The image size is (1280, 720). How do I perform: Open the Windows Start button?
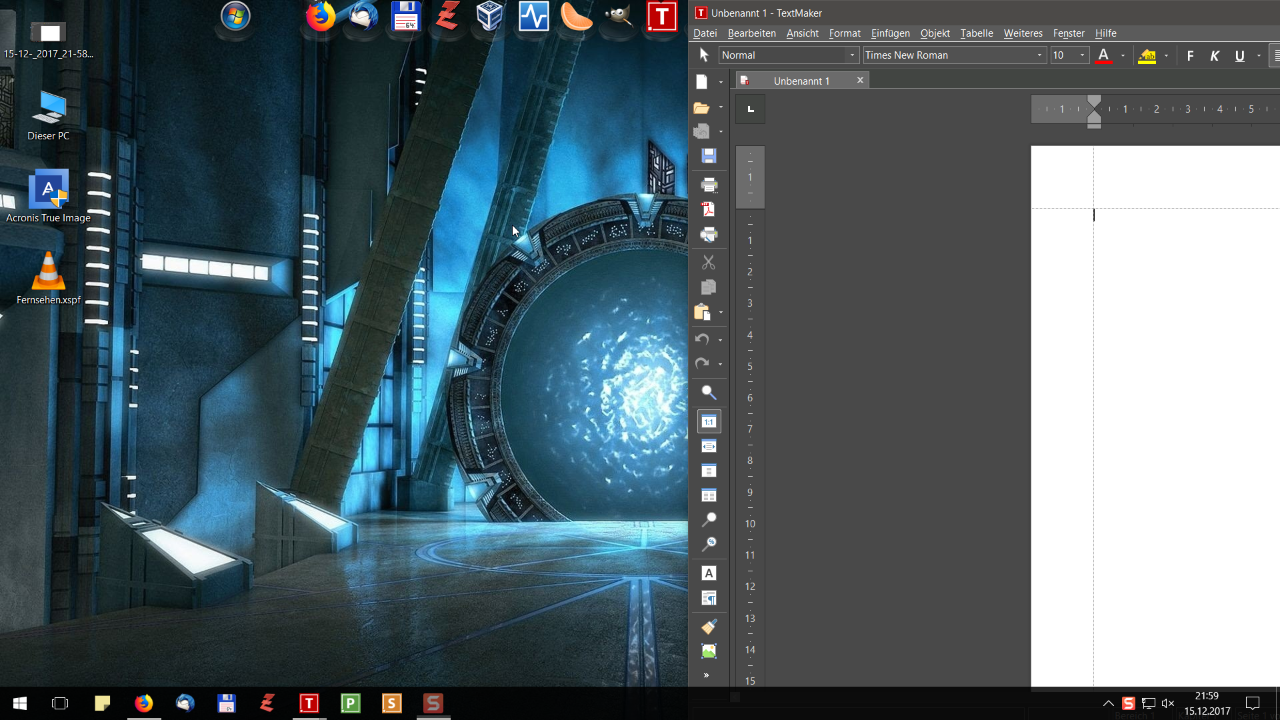pos(20,703)
